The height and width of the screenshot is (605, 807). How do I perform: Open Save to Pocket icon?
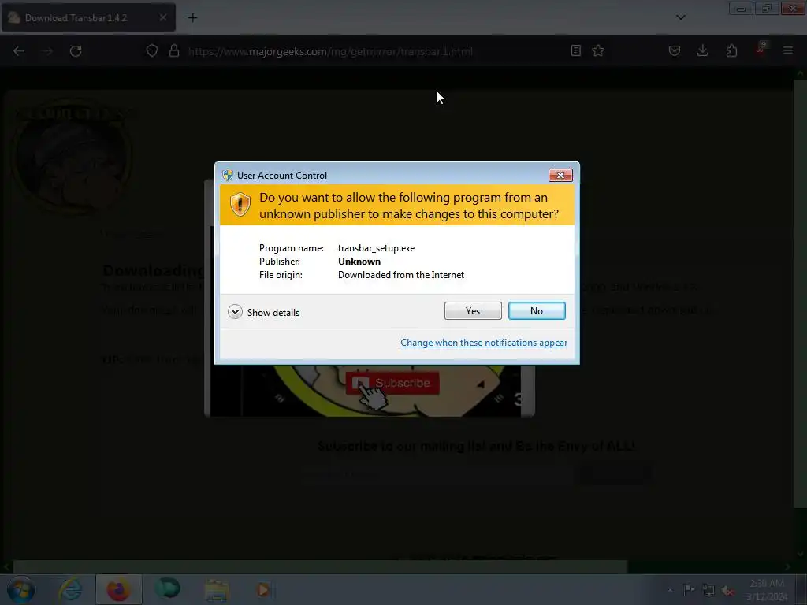click(x=675, y=50)
